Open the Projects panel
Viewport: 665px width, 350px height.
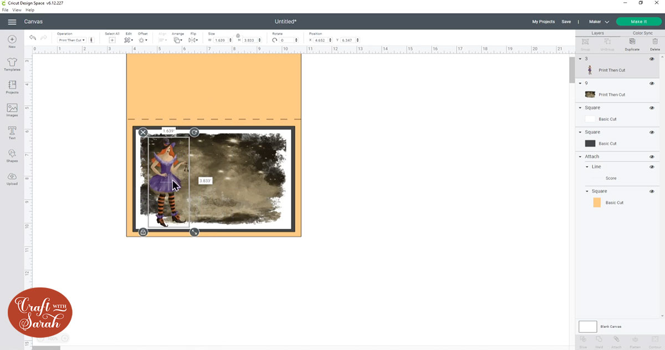click(x=12, y=87)
